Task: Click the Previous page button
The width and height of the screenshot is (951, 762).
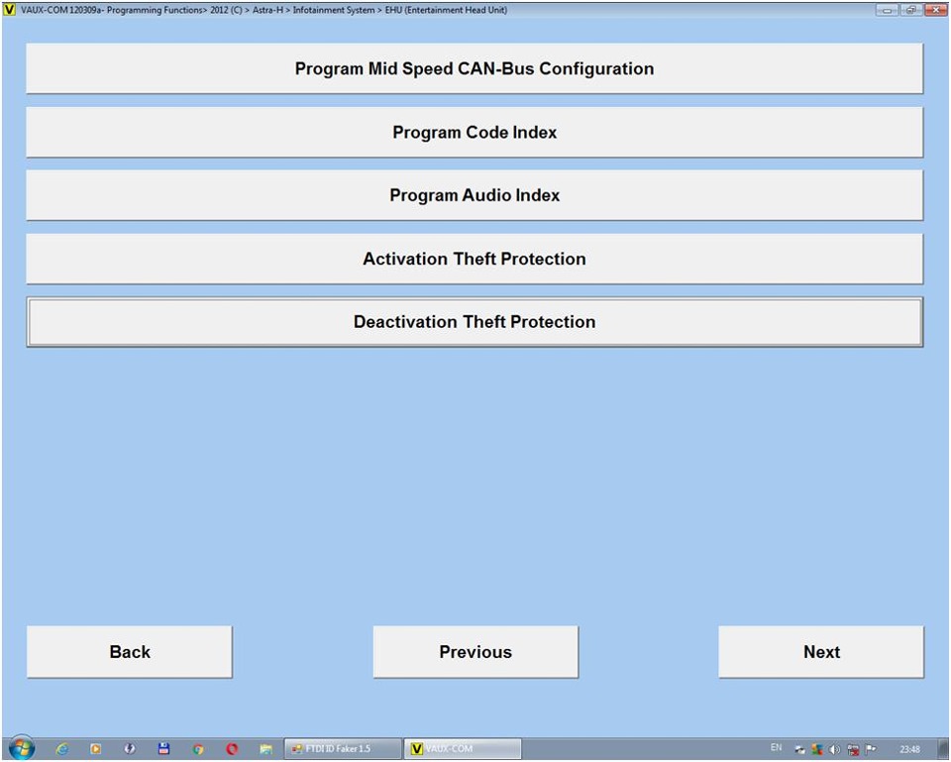Action: (475, 652)
